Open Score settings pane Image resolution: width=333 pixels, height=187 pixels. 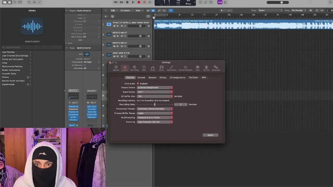(x=153, y=68)
